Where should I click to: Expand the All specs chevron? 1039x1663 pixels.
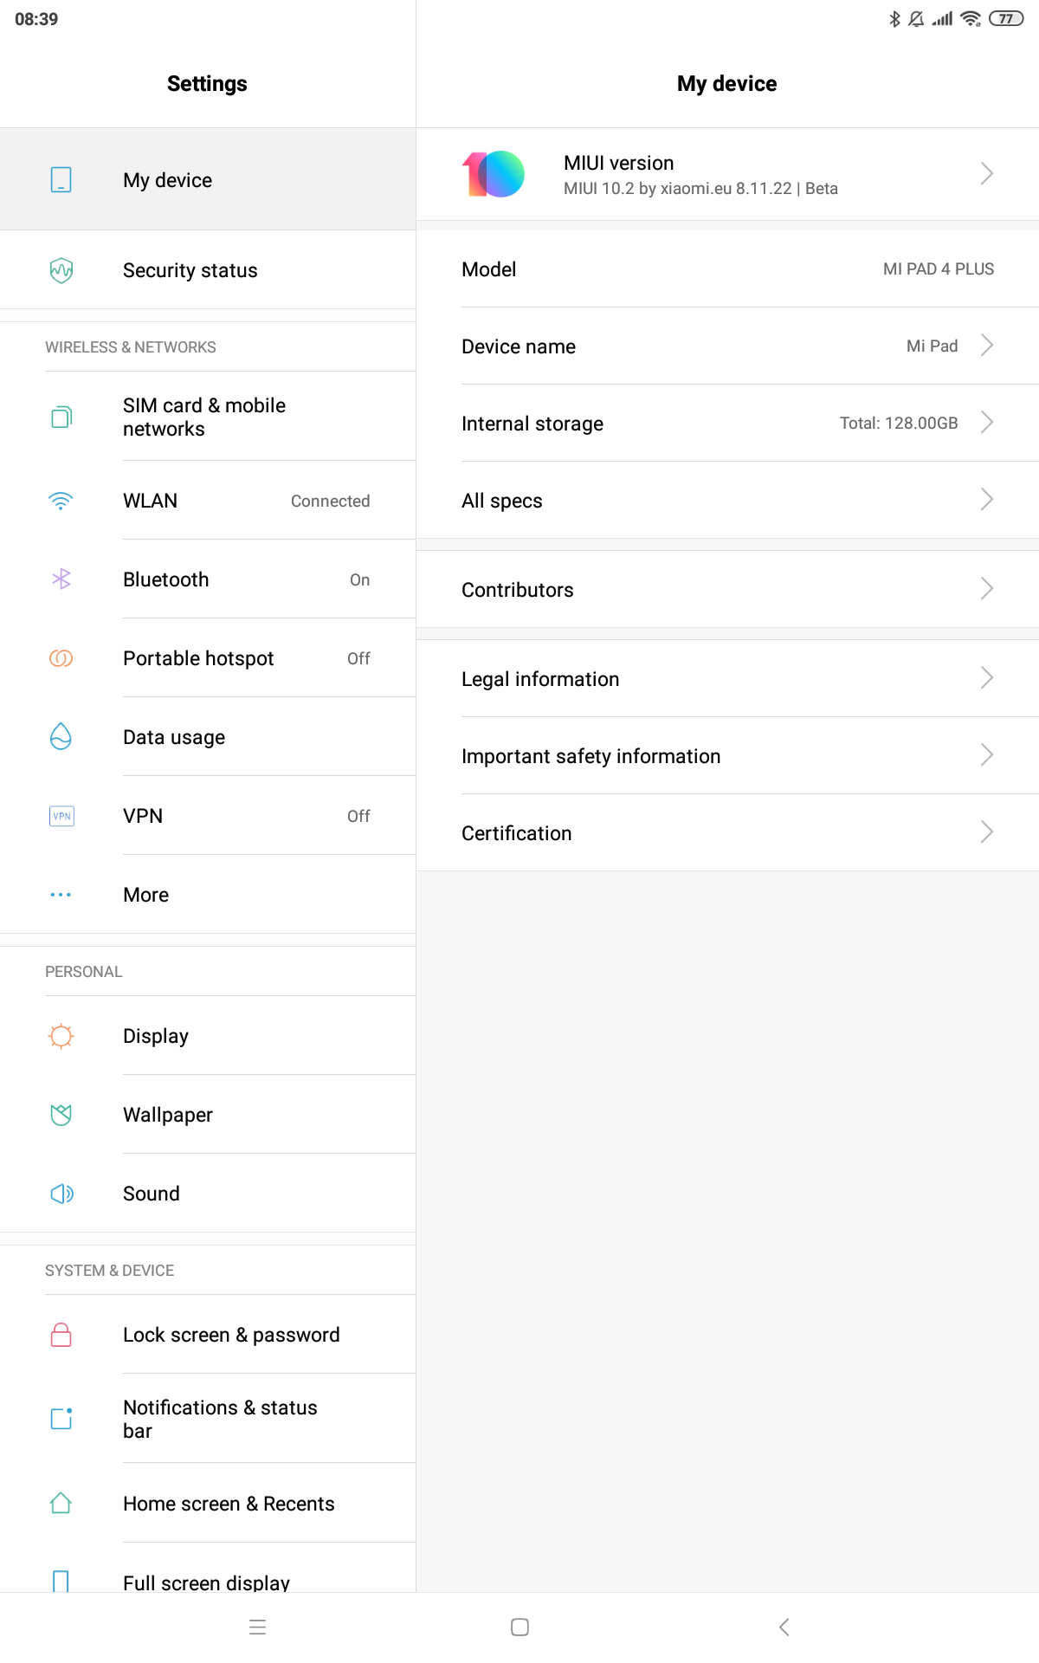click(986, 500)
